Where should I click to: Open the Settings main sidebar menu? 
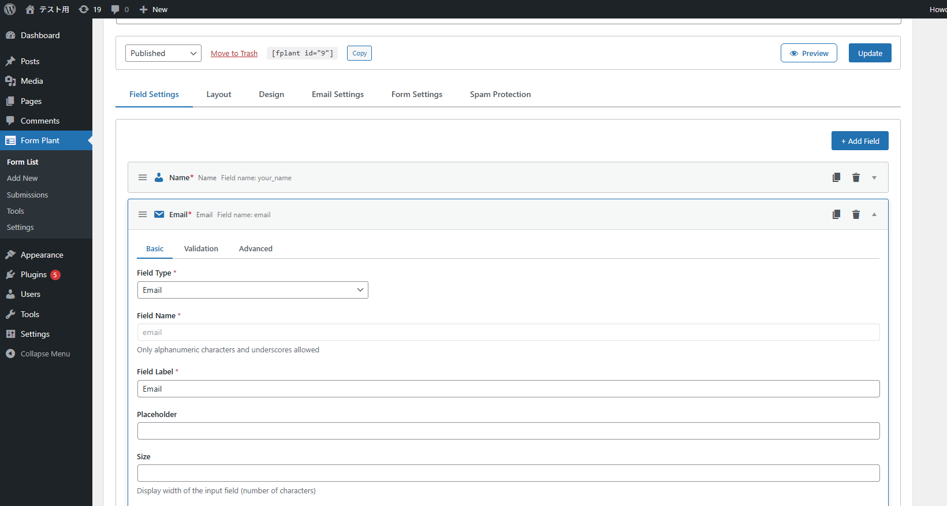[x=46, y=334]
